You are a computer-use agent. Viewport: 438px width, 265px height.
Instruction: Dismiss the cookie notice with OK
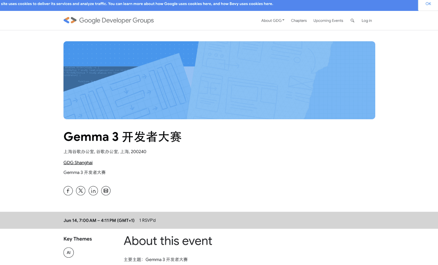428,4
